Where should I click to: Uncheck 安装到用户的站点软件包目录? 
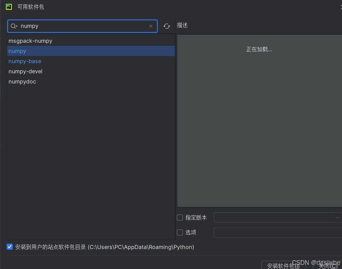10,247
